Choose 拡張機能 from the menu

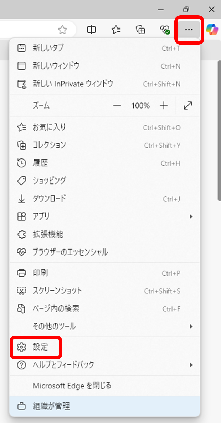pyautogui.click(x=105, y=234)
